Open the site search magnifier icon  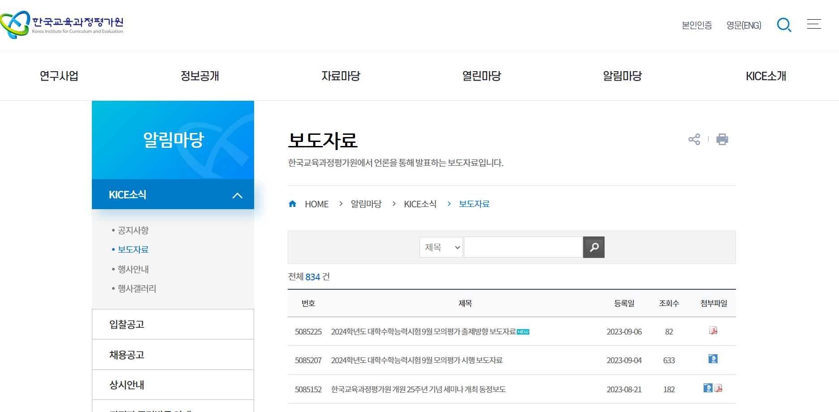(x=784, y=25)
